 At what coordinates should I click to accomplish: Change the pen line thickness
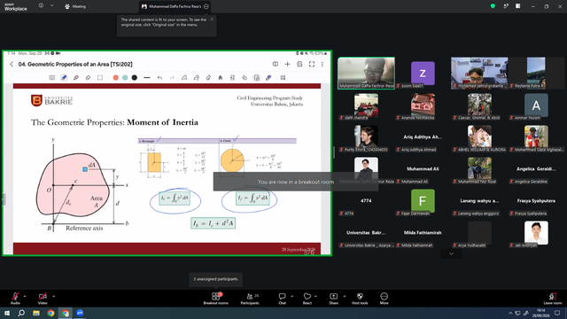147,77
